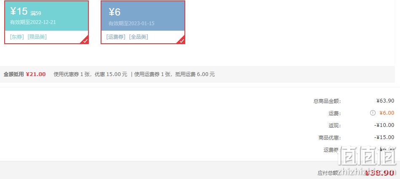The height and width of the screenshot is (179, 400).
Task: Click the red checkmark on ¥6 coupon
Action: (182, 41)
